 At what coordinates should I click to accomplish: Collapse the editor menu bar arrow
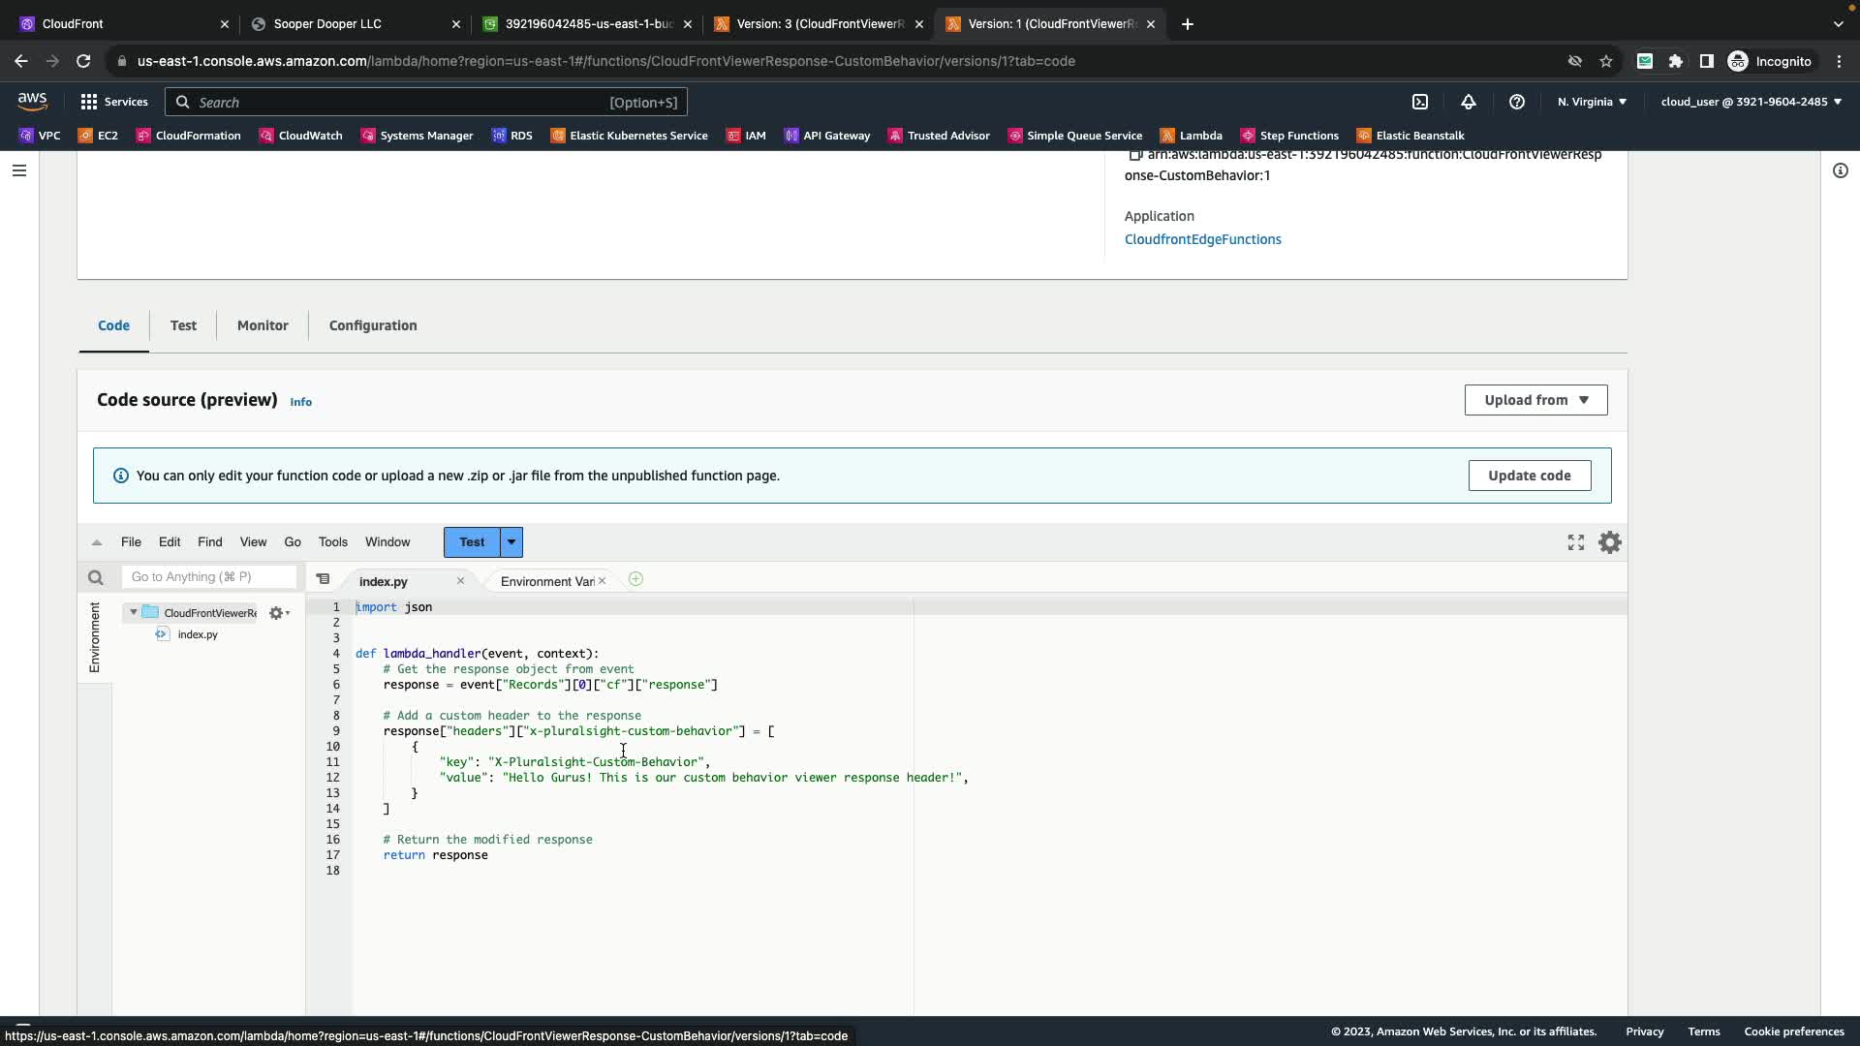point(97,542)
